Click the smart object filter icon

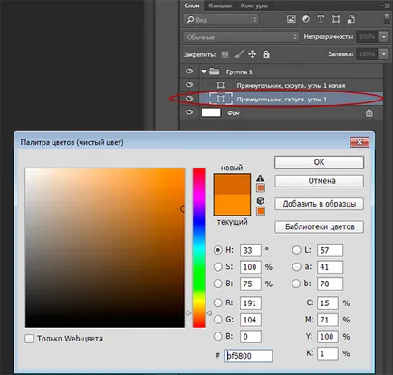coord(350,19)
